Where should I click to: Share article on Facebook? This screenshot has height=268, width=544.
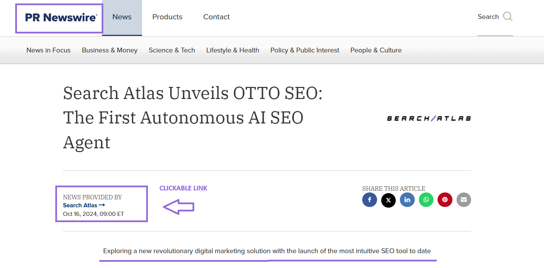[369, 200]
